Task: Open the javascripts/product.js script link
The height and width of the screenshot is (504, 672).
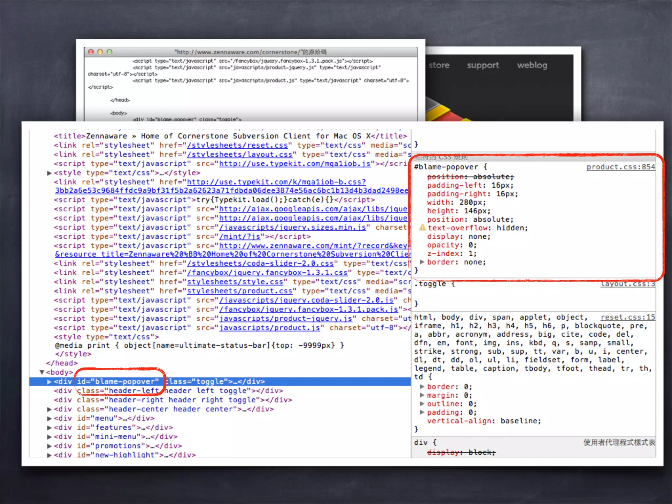Action: pos(269,328)
